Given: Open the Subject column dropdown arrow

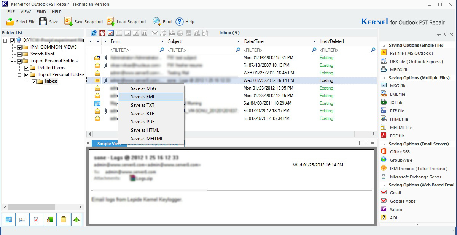Looking at the screenshot, I should 239,41.
